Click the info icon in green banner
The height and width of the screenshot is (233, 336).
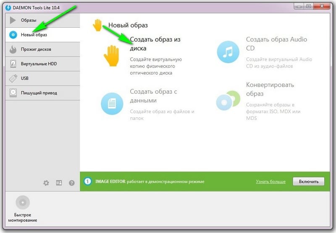pyautogui.click(x=87, y=181)
